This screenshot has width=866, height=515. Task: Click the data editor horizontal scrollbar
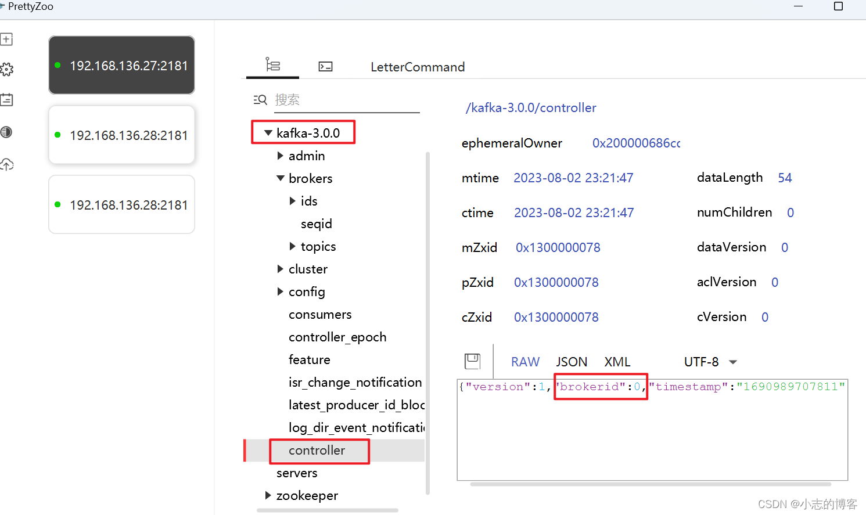pyautogui.click(x=651, y=484)
